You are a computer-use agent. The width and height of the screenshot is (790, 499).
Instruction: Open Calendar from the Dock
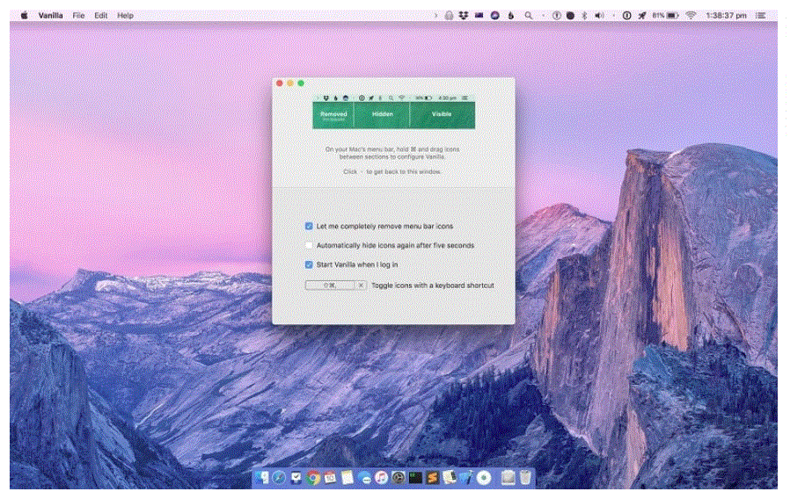(330, 477)
